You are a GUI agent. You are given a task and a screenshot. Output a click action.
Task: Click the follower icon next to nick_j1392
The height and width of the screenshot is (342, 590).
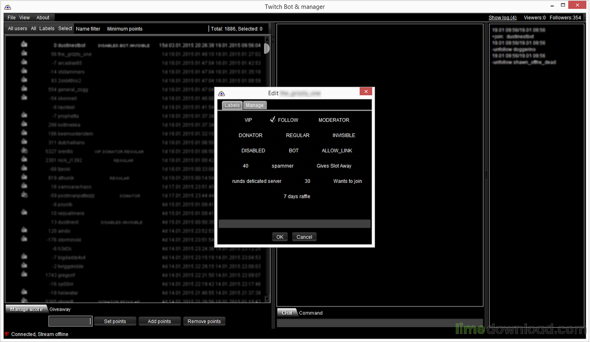click(25, 160)
